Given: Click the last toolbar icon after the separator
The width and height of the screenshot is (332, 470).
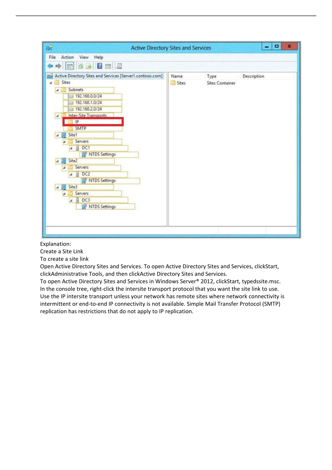Looking at the screenshot, I should click(x=119, y=66).
